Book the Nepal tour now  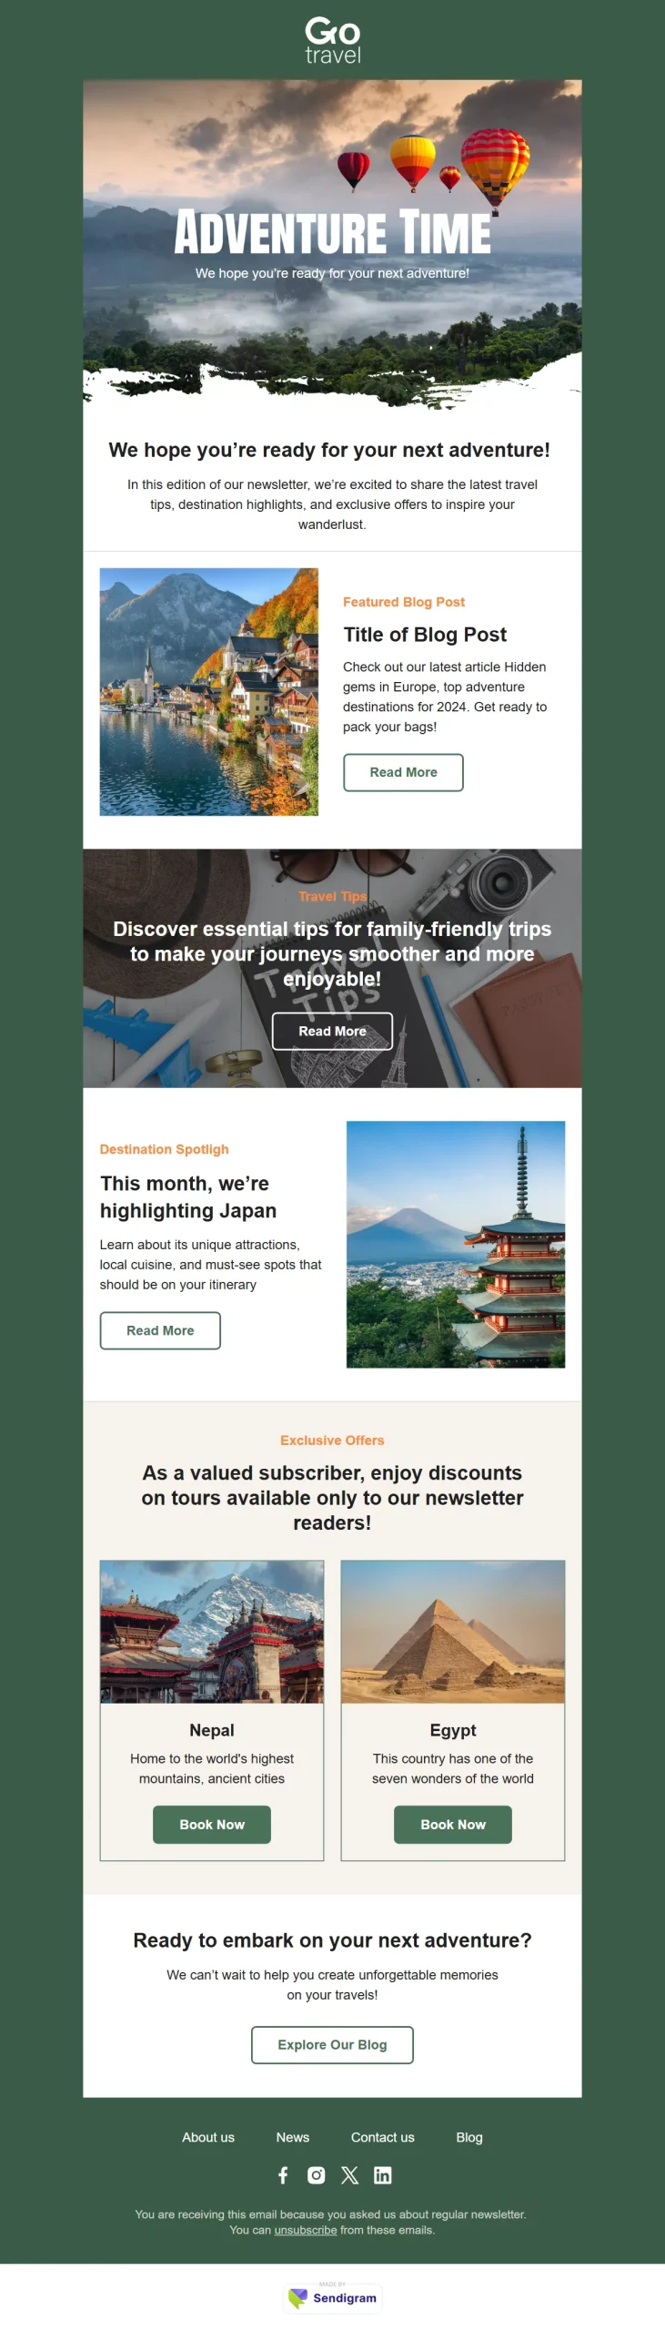212,1825
